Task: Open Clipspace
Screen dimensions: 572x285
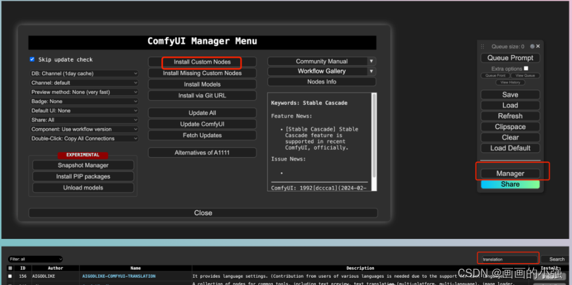Action: (x=511, y=127)
